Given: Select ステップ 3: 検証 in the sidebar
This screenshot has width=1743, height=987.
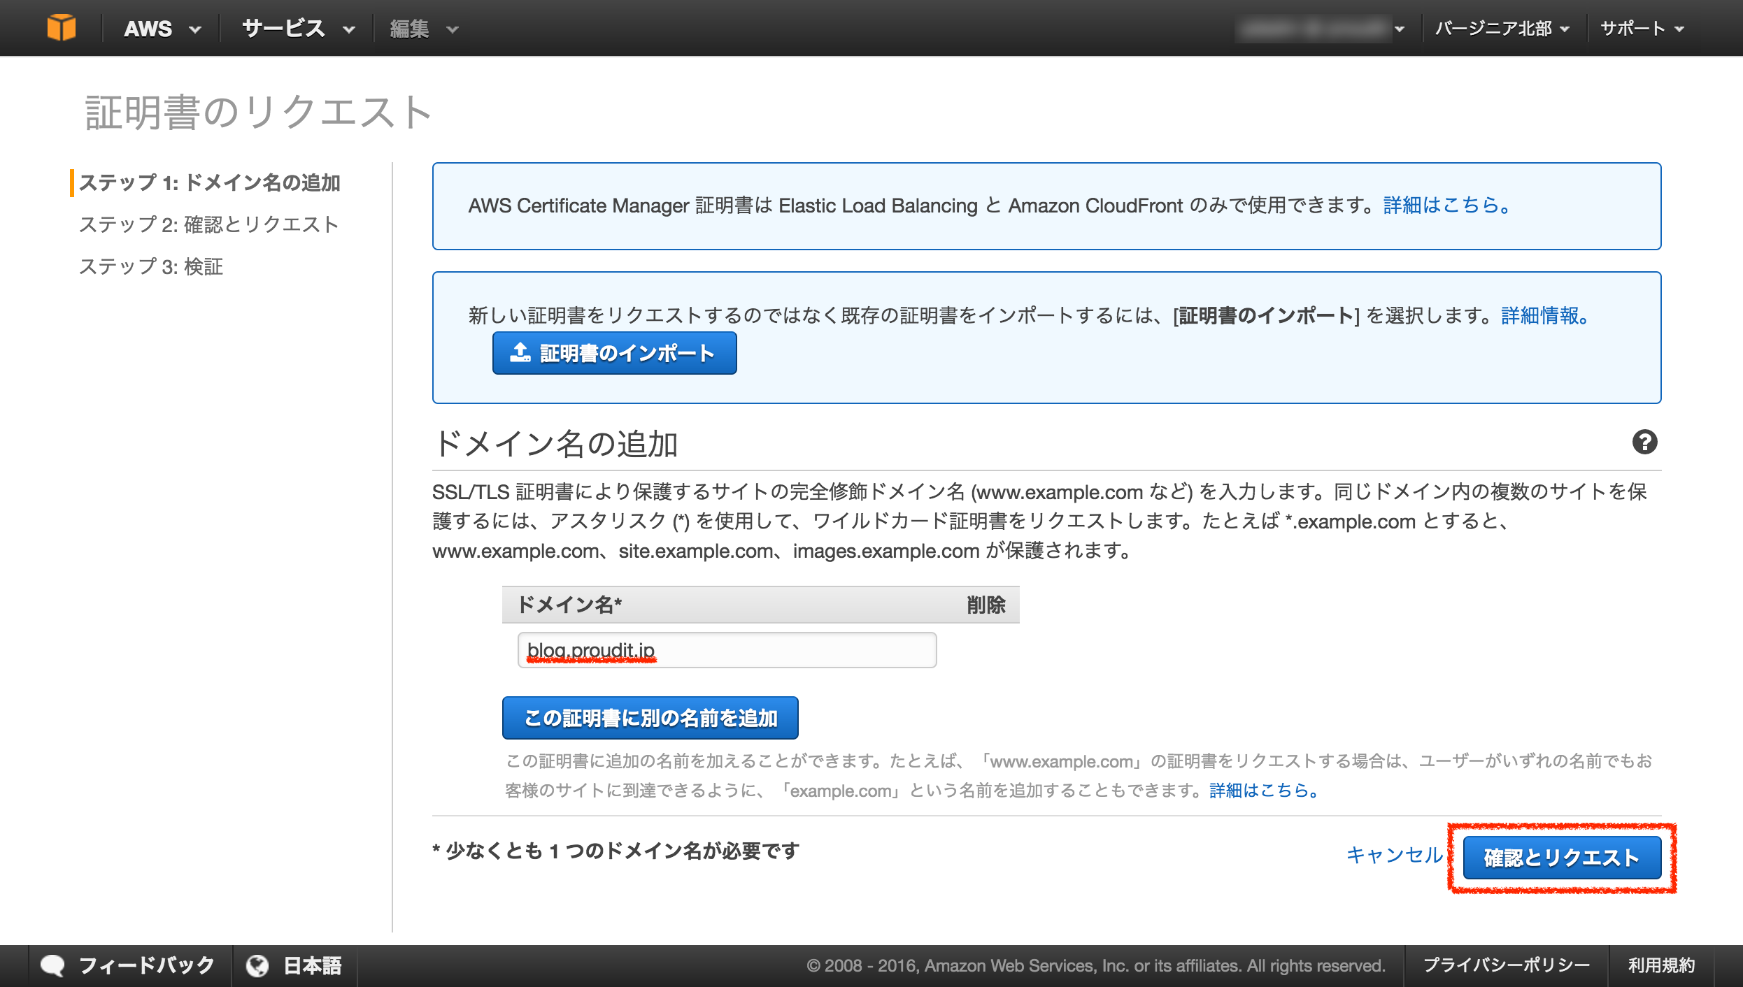Looking at the screenshot, I should pos(152,266).
